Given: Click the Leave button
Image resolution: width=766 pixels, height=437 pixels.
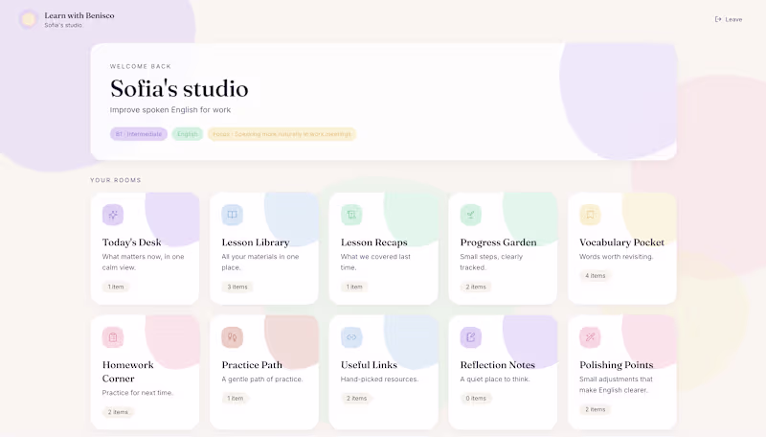Looking at the screenshot, I should [729, 19].
